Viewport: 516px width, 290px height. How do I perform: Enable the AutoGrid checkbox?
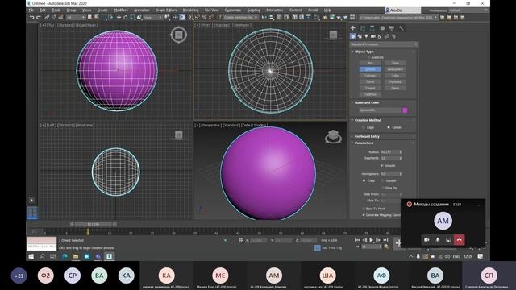click(x=368, y=57)
